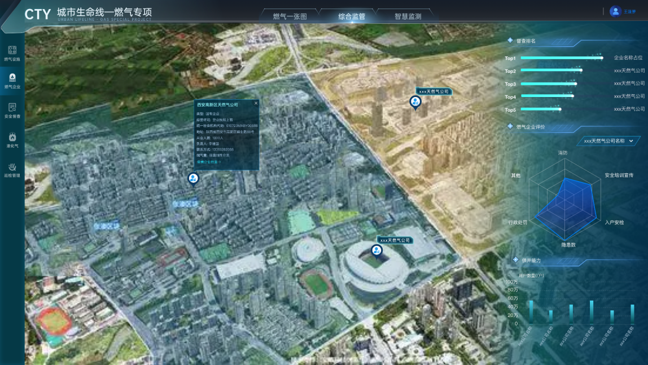Click the 供井能力 panel header

(x=531, y=261)
